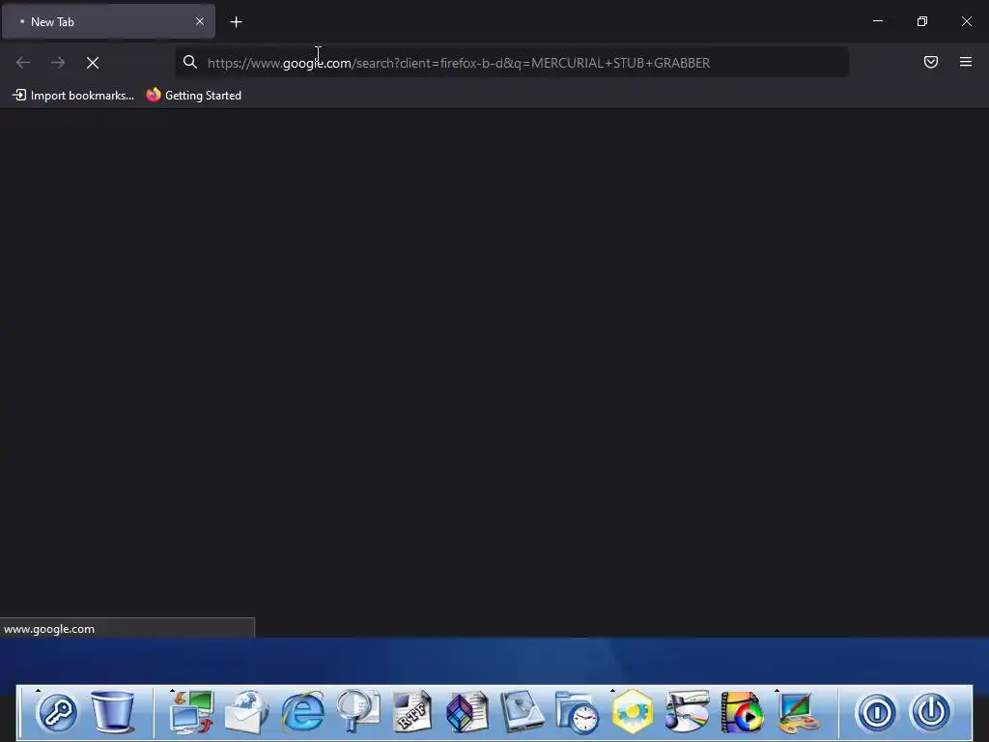Click the search magnifier icon in the address bar
This screenshot has width=989, height=742.
(190, 62)
